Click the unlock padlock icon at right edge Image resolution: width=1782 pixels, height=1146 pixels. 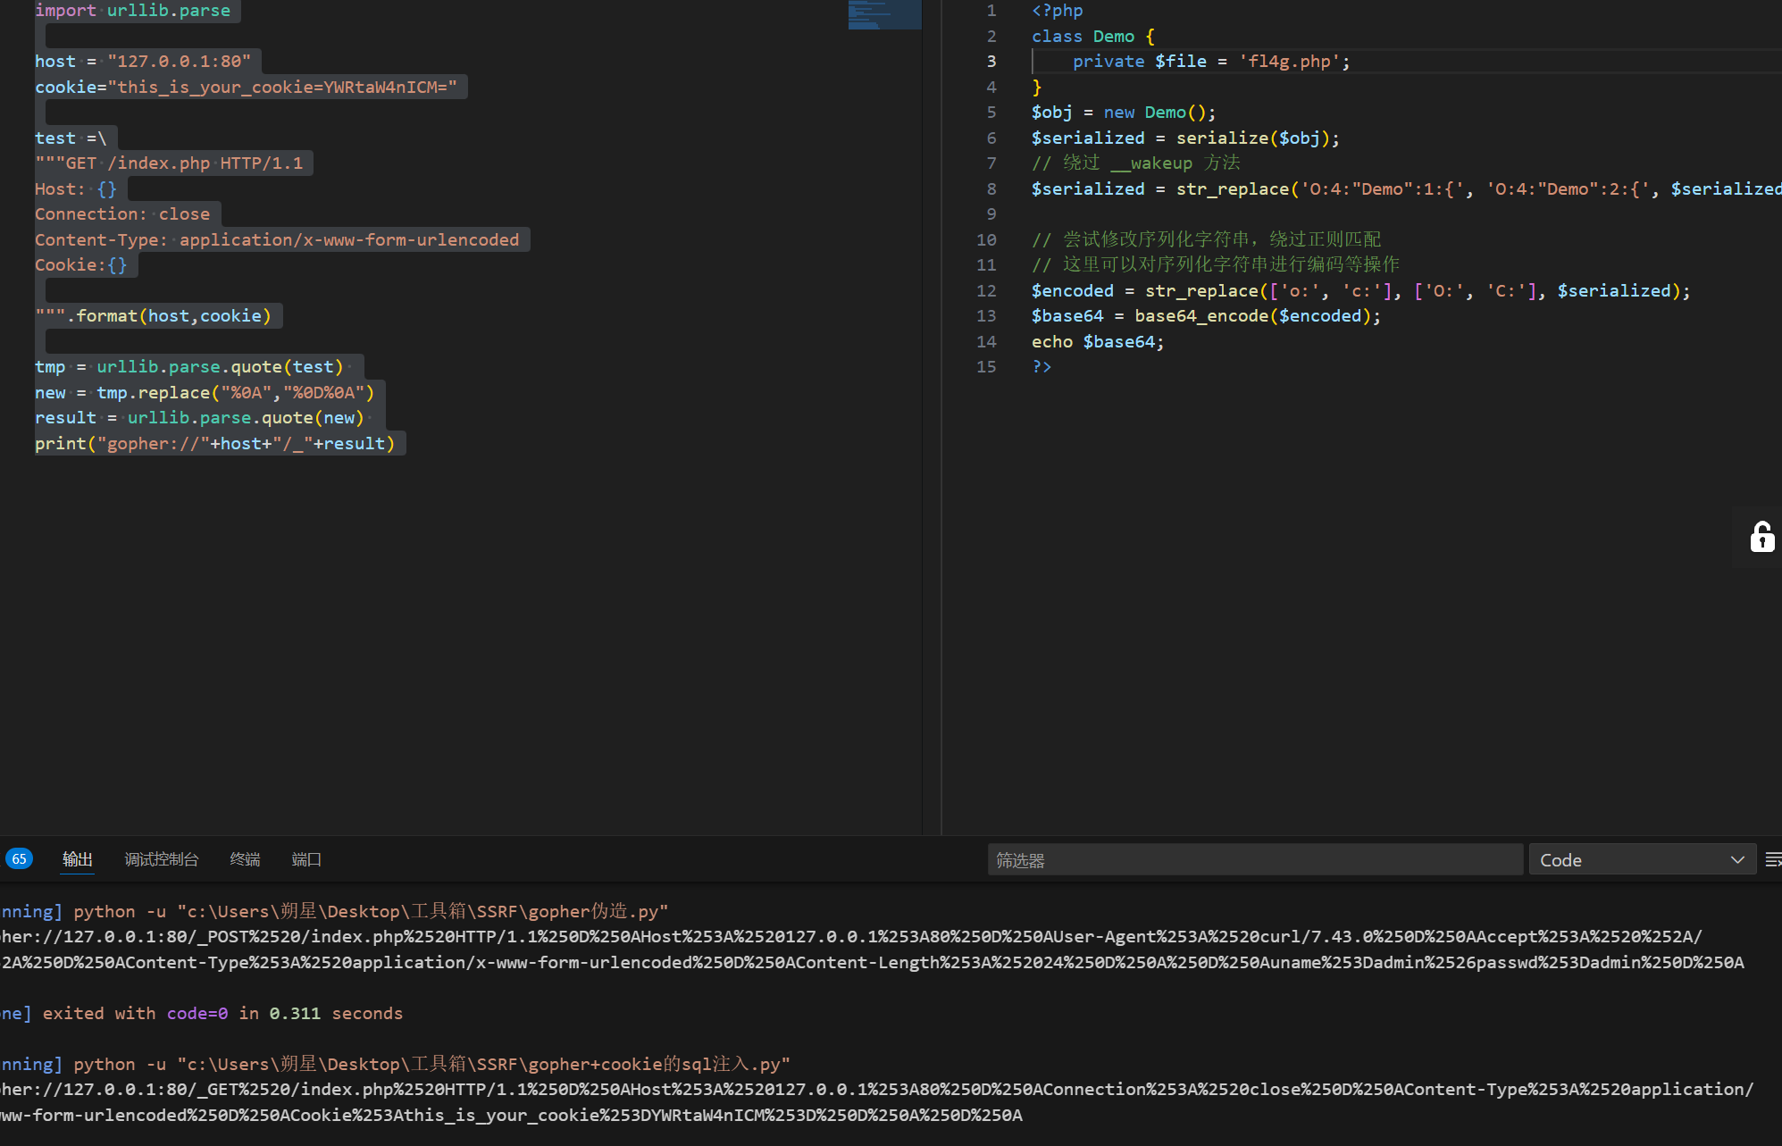click(1761, 537)
